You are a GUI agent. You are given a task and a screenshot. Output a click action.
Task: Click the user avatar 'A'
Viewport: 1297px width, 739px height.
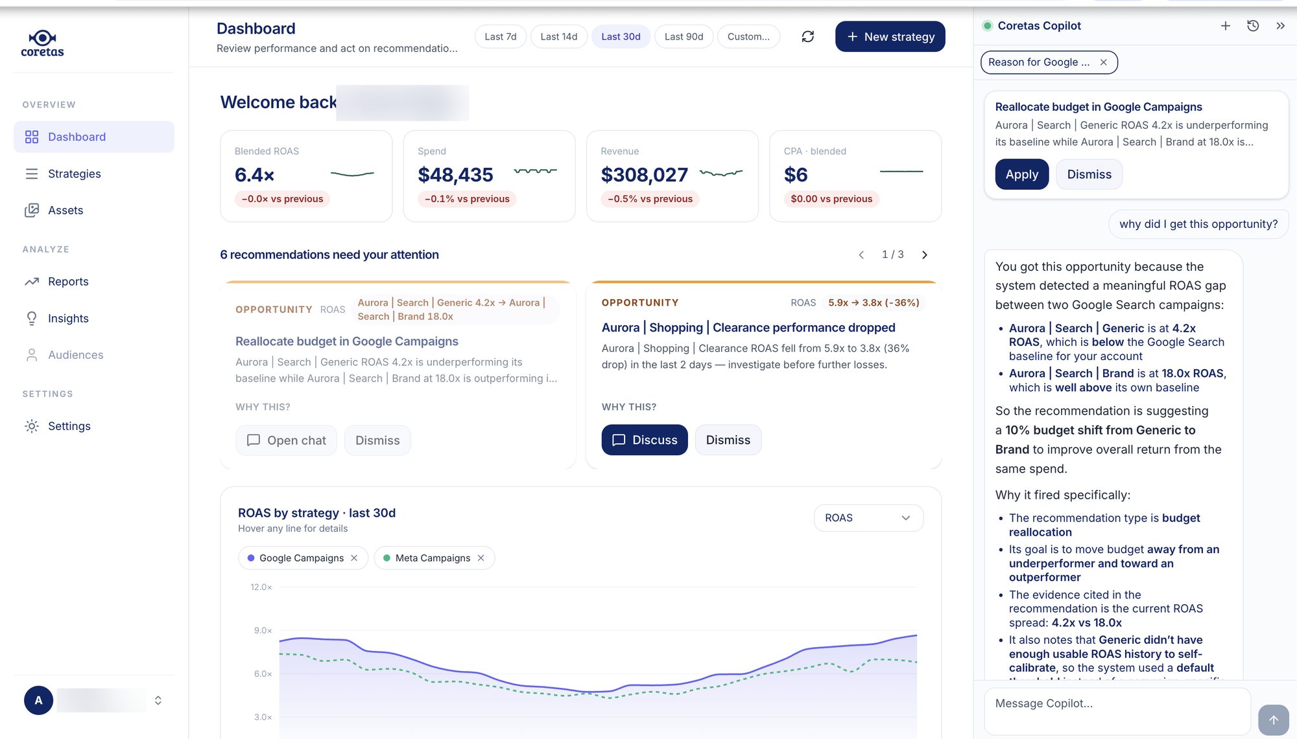point(38,700)
